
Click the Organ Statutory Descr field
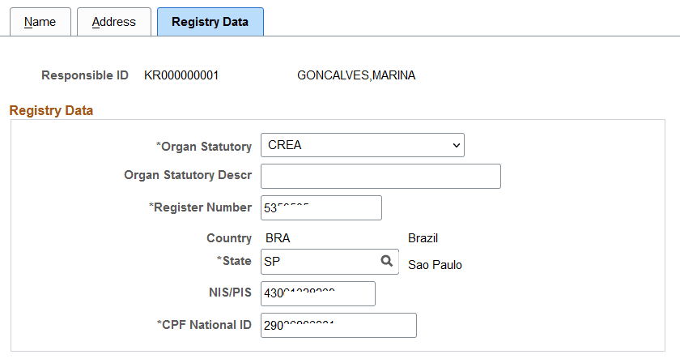(380, 177)
